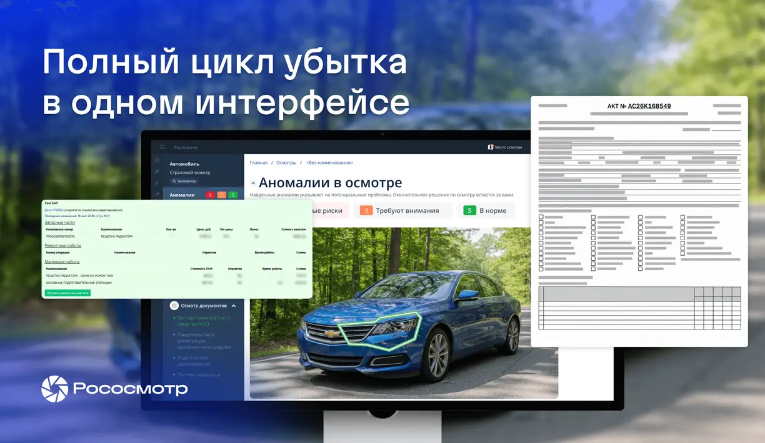
Task: Tick the top checkbox in the АКТ first column
Action: pos(541,217)
